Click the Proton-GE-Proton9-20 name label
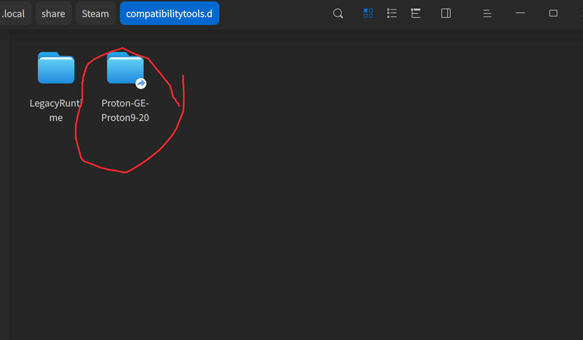The image size is (583, 340). tap(125, 110)
